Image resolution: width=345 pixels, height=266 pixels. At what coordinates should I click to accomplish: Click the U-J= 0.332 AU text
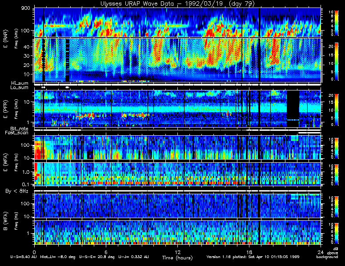(133, 257)
